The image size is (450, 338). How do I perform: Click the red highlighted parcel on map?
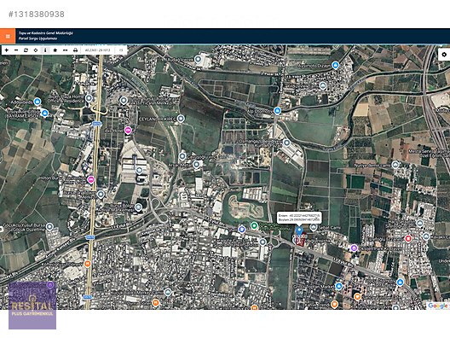tap(301, 241)
